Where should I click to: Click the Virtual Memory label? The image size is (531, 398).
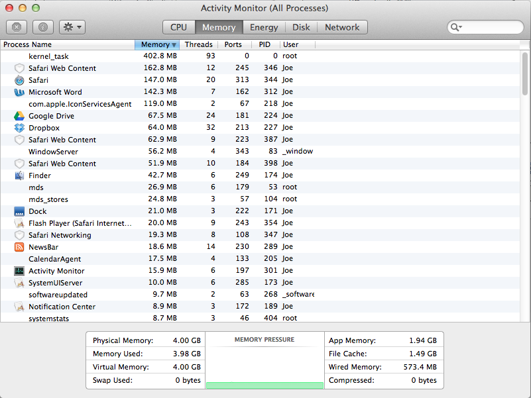click(x=121, y=367)
